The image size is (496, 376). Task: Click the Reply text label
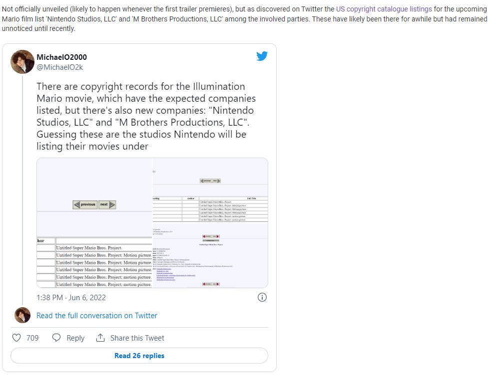75,338
